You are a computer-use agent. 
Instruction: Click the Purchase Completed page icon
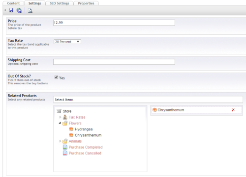(x=65, y=147)
